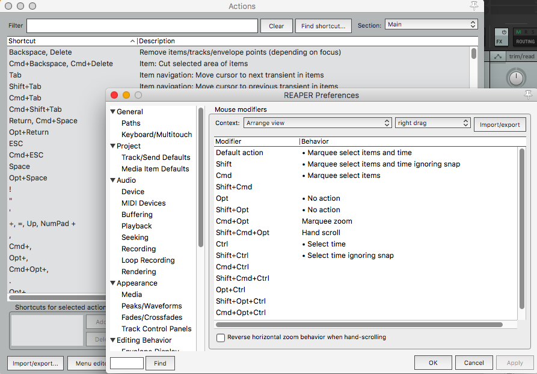The width and height of the screenshot is (537, 374).
Task: Open the master track ROUTING panel
Action: (x=524, y=41)
